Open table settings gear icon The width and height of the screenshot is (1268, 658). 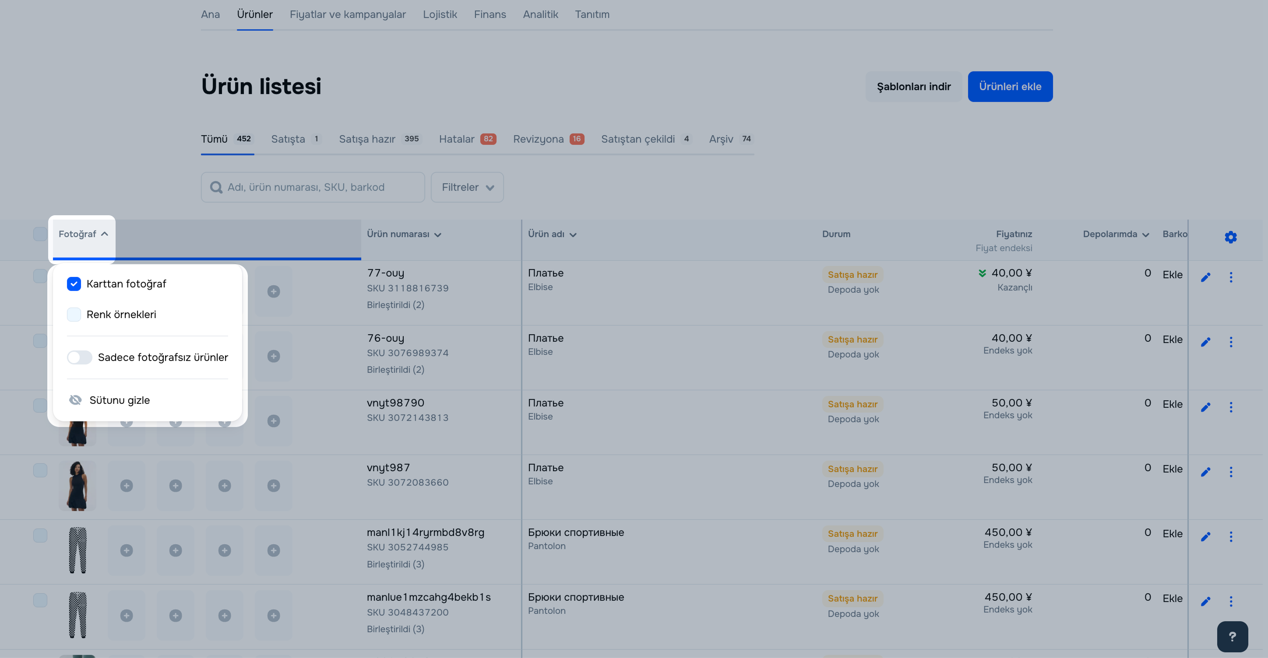(1231, 237)
